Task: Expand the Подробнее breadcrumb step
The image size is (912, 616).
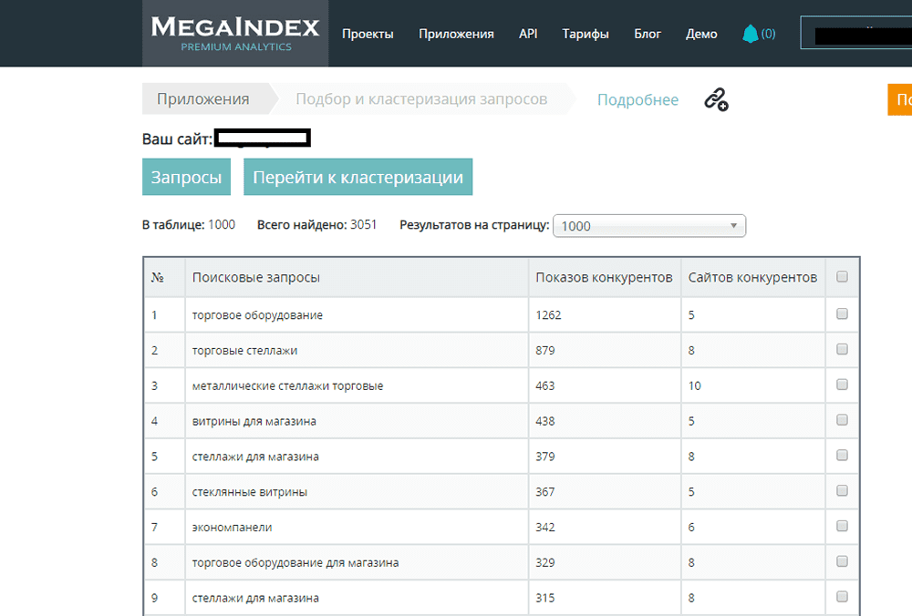Action: coord(637,99)
